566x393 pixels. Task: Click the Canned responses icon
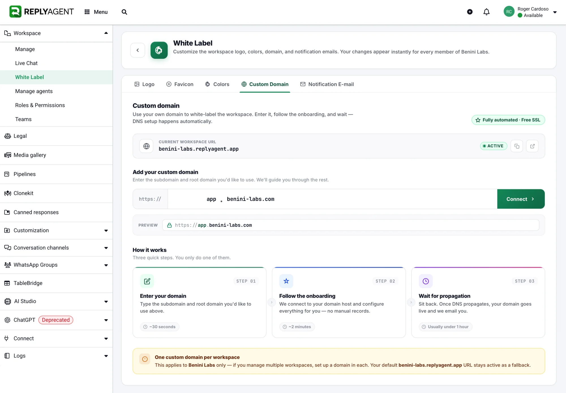(7, 212)
